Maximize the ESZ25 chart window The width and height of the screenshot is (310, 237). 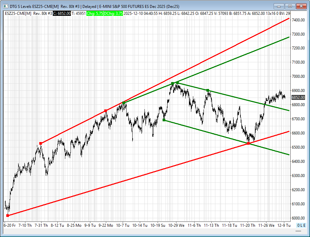pos(290,6)
